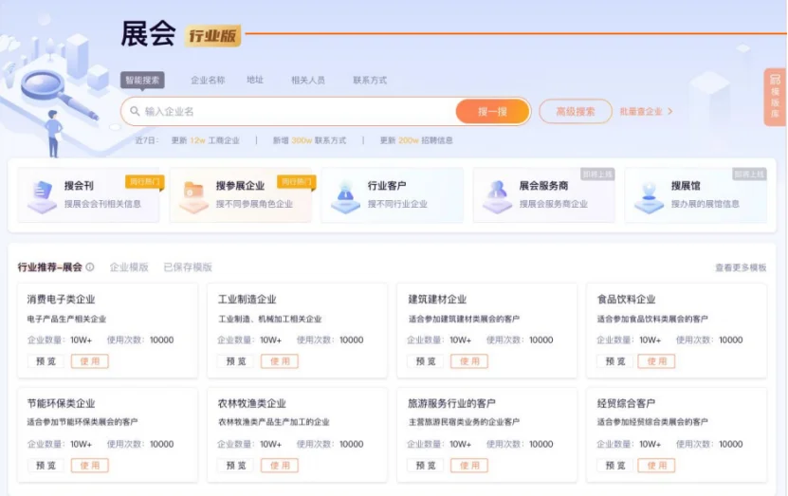This screenshot has height=496, width=788.
Task: Follow the 批量查企业 link
Action: point(641,112)
